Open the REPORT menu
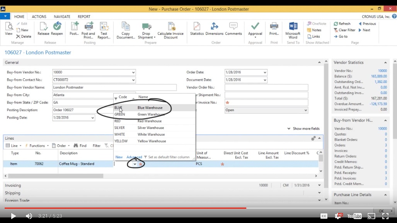The width and height of the screenshot is (397, 223). (84, 16)
